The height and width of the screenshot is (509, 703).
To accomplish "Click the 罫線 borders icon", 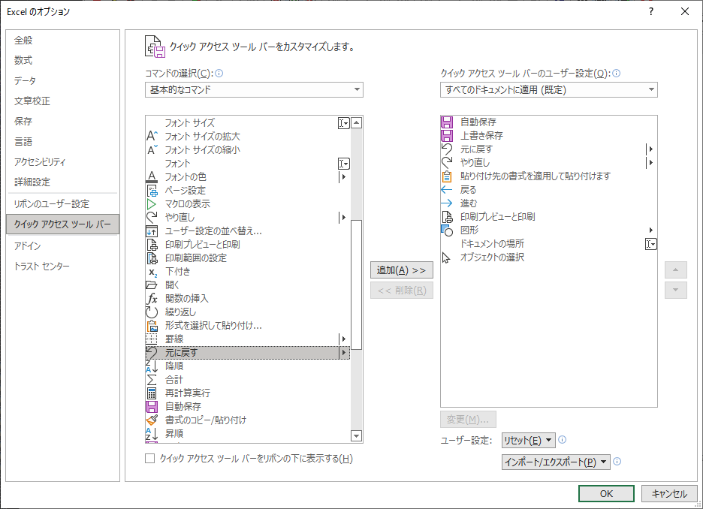I will [x=152, y=339].
